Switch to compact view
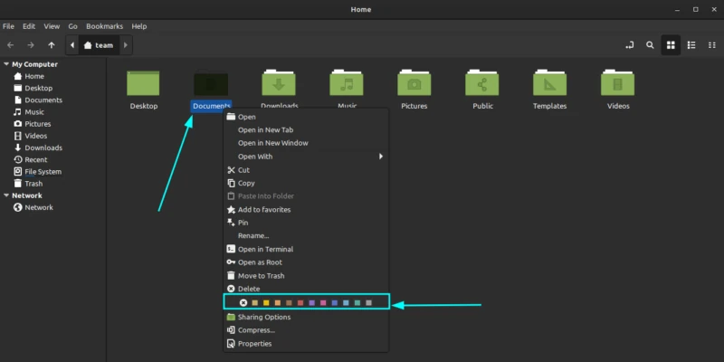Screen dimensions: 724x362 pyautogui.click(x=711, y=44)
